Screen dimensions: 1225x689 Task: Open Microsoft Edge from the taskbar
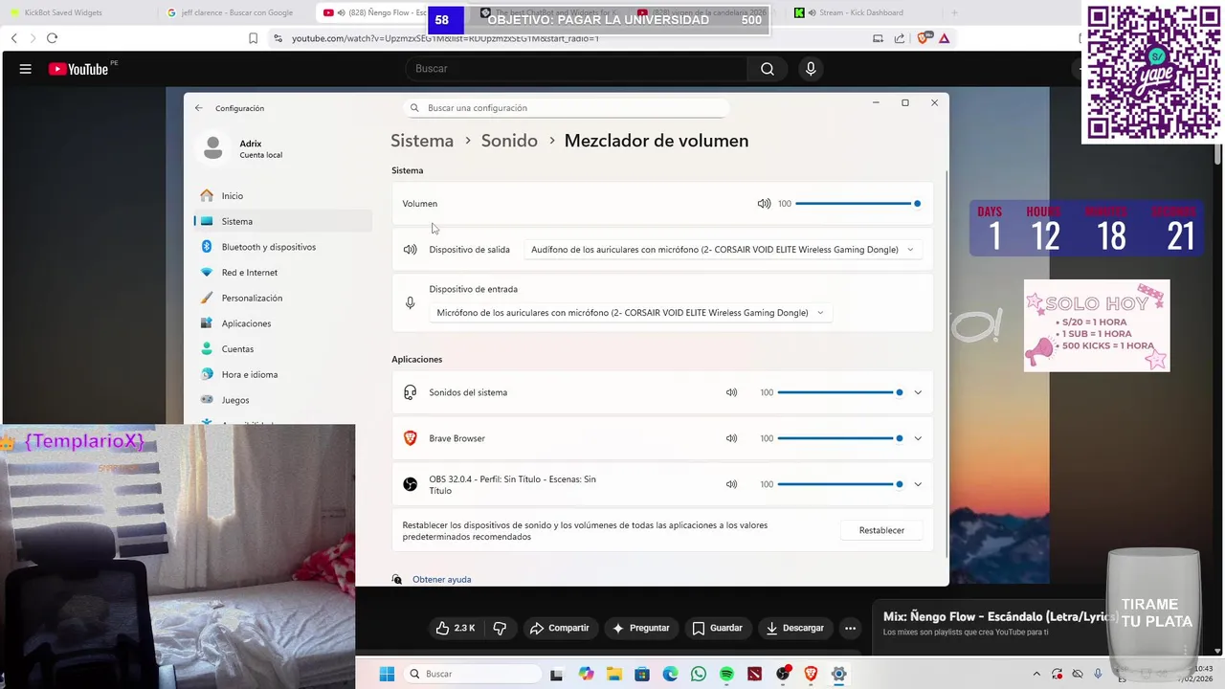[670, 674]
